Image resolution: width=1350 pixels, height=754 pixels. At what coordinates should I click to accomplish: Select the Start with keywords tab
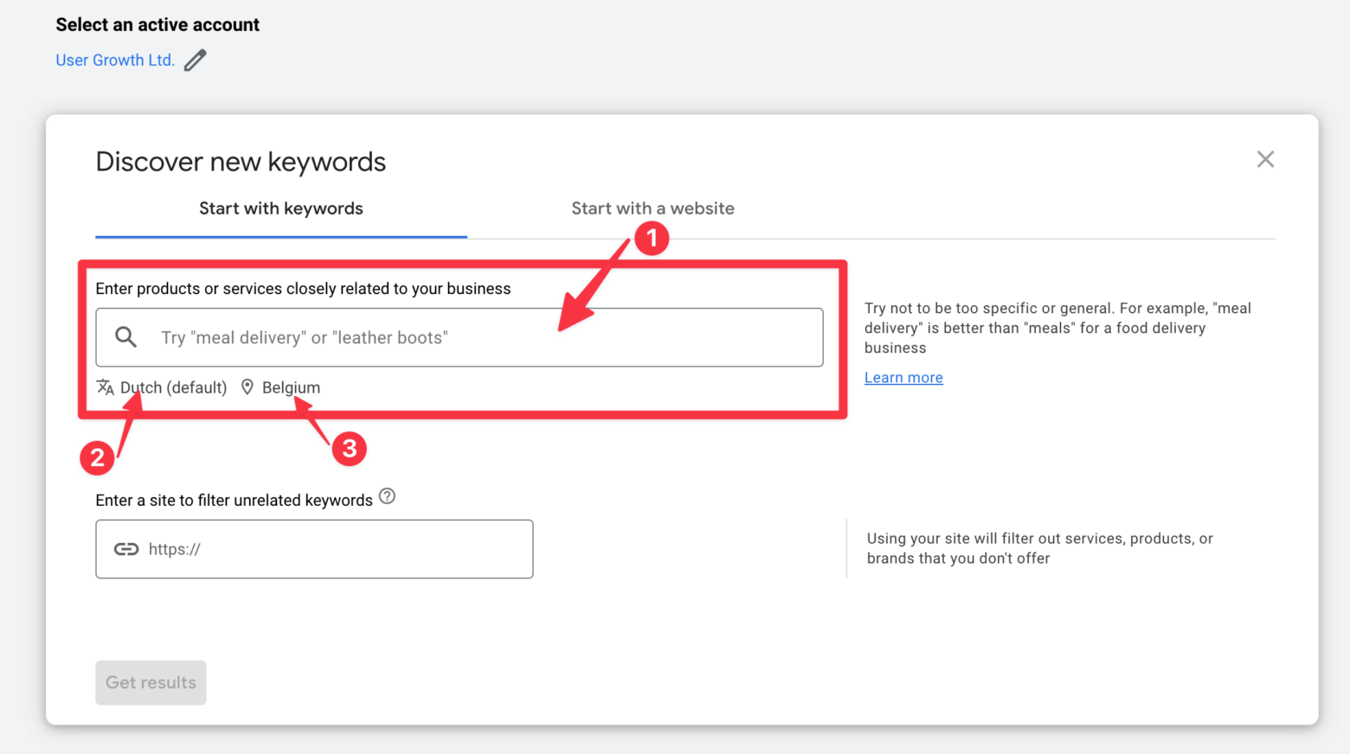[280, 208]
